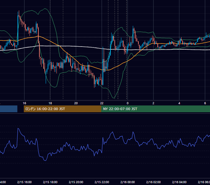Click the 6 hour label on the chart axis

[205, 103]
